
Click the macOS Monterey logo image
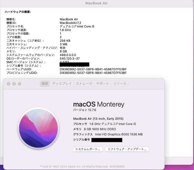tap(38, 129)
